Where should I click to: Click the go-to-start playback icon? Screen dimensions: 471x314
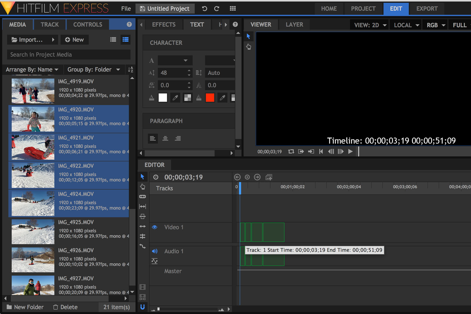pos(321,151)
